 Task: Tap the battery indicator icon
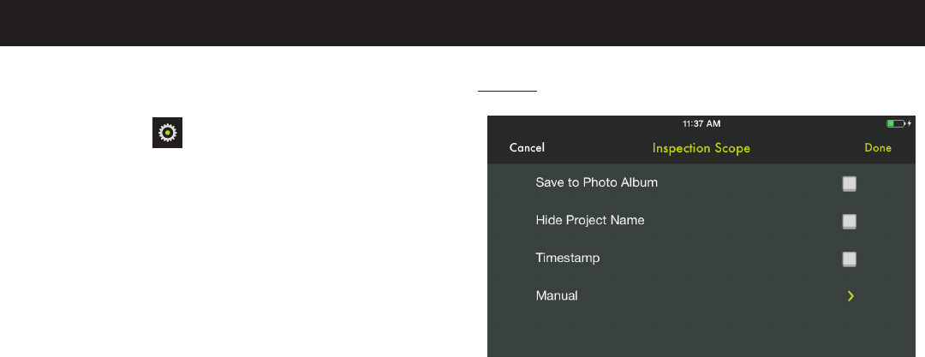coord(896,123)
